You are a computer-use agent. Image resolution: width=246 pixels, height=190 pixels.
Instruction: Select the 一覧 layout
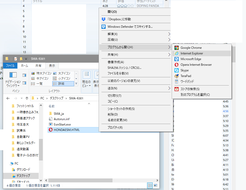[x=37, y=84]
